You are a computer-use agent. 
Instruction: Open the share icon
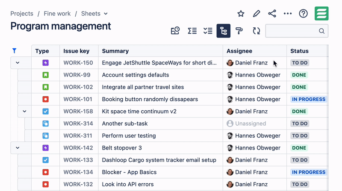coord(272,14)
